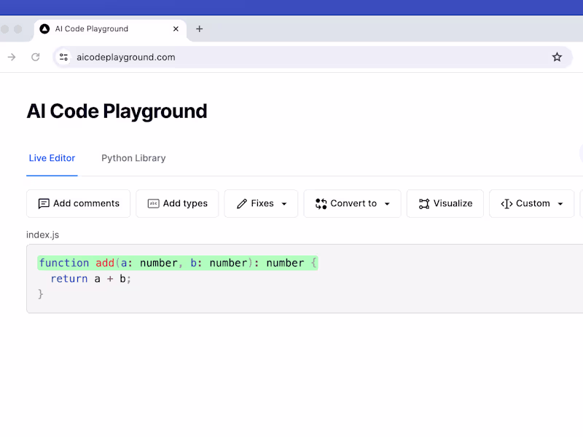Screen dimensions: 583x437
Task: Click the Visualize button label
Action: [x=453, y=204]
